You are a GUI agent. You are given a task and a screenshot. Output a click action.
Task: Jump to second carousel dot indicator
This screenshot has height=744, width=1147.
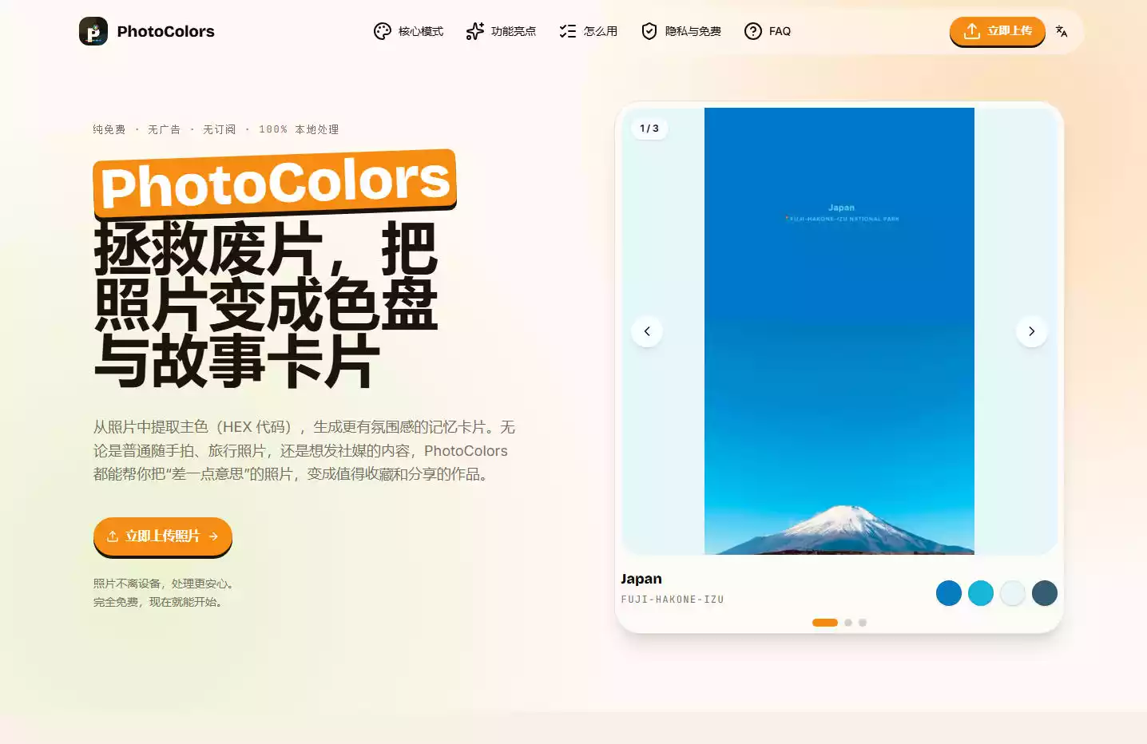click(848, 623)
